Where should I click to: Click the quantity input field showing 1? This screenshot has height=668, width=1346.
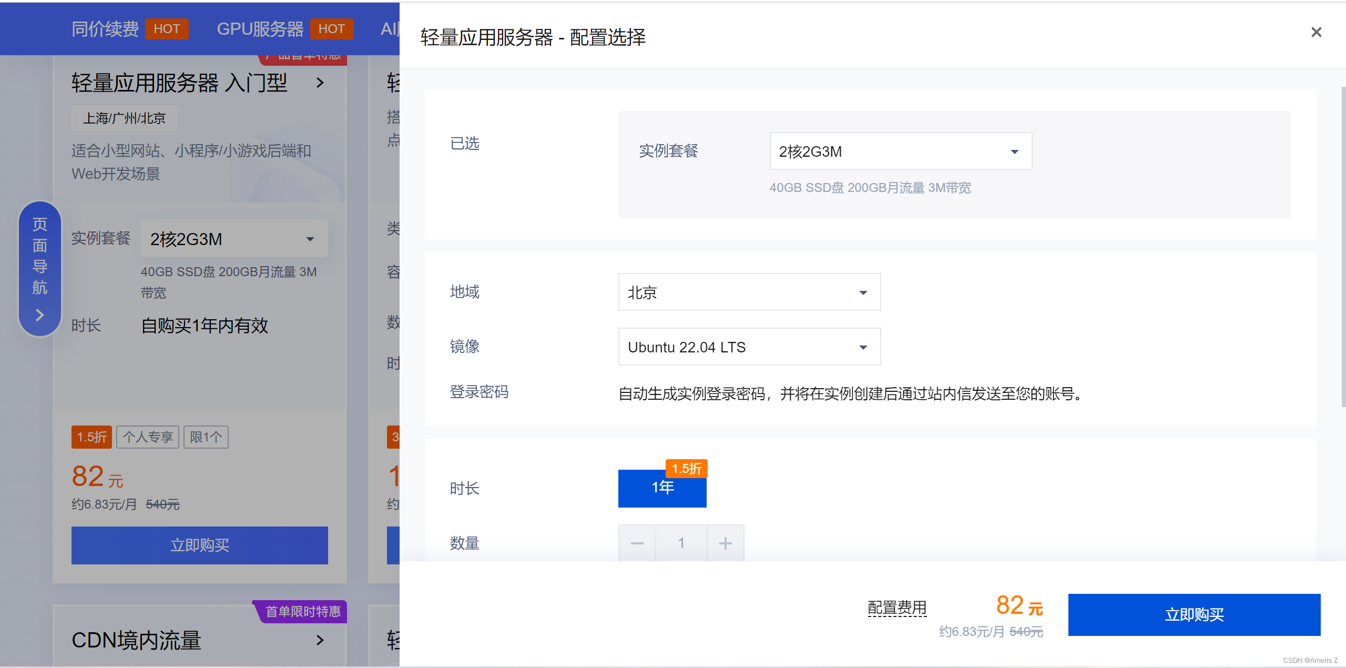click(681, 543)
